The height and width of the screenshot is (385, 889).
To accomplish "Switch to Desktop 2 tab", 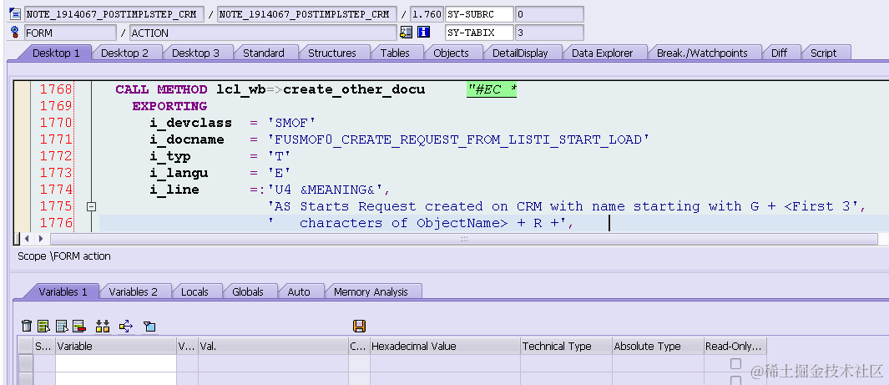I will pyautogui.click(x=124, y=53).
